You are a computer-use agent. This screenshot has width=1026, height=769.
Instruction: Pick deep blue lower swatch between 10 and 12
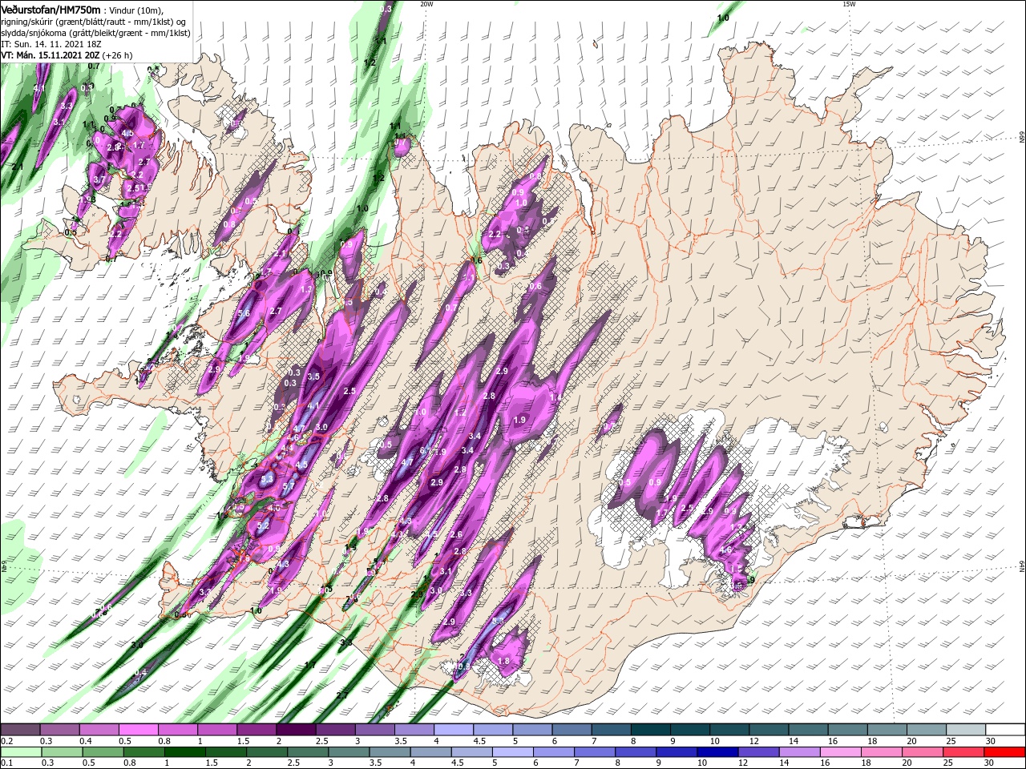click(x=717, y=752)
